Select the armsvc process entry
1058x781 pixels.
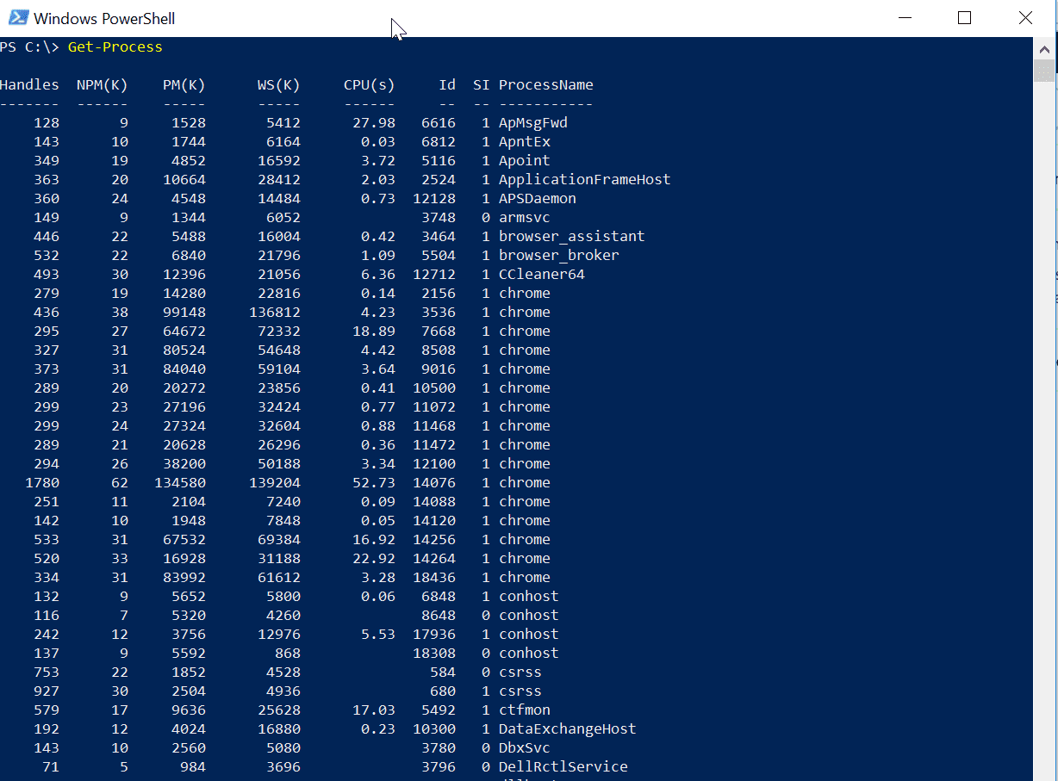524,217
